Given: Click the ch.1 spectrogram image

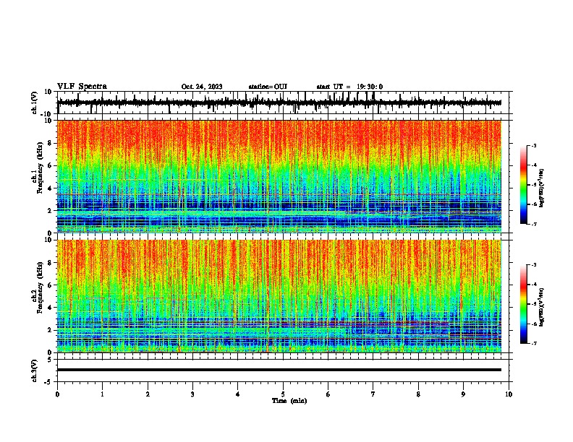Looking at the screenshot, I should 279,176.
